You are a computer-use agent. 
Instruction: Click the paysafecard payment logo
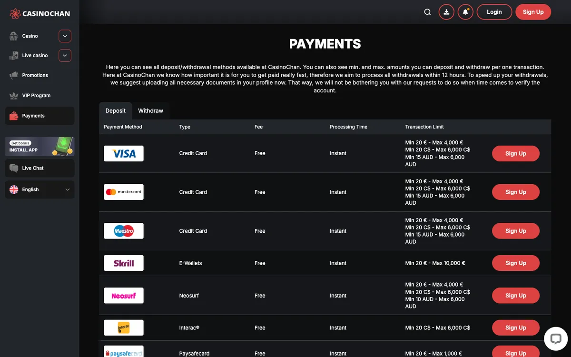124,352
